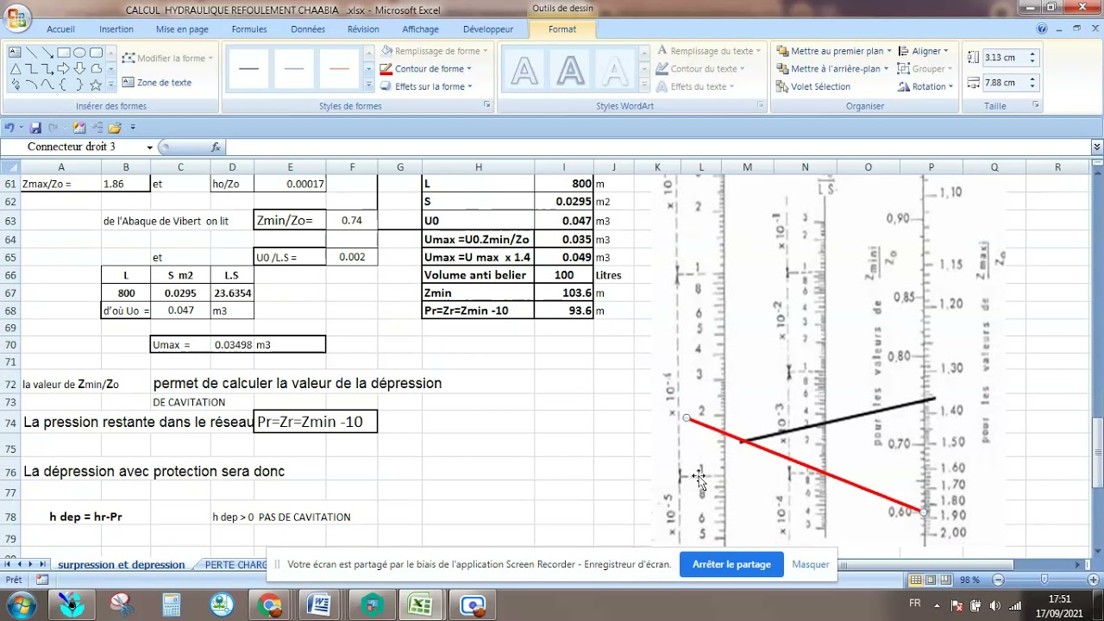Open Aligner dropdown
1104x621 pixels.
pyautogui.click(x=924, y=51)
